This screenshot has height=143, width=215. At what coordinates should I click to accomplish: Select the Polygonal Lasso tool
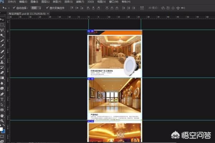(2, 30)
